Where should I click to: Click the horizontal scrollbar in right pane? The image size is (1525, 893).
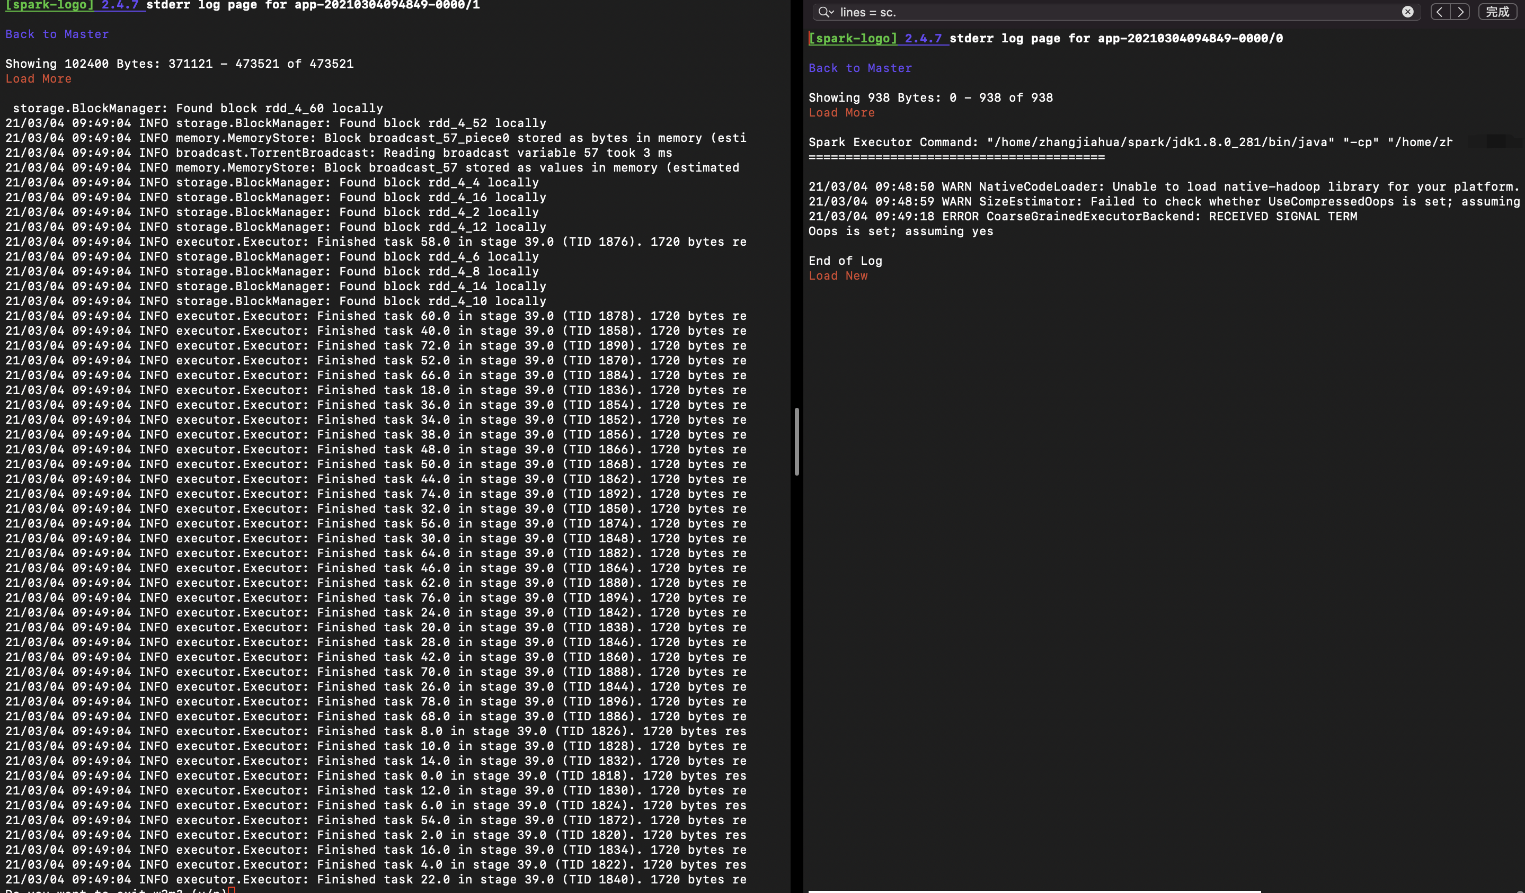1034,890
